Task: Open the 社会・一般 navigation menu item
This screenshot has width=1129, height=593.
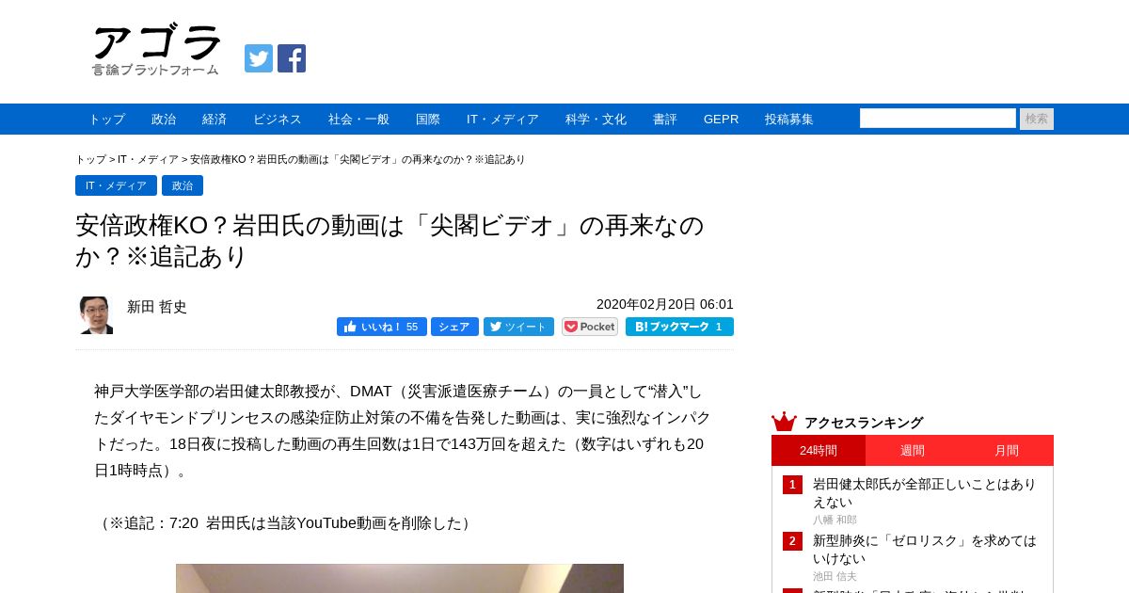Action: pyautogui.click(x=358, y=120)
